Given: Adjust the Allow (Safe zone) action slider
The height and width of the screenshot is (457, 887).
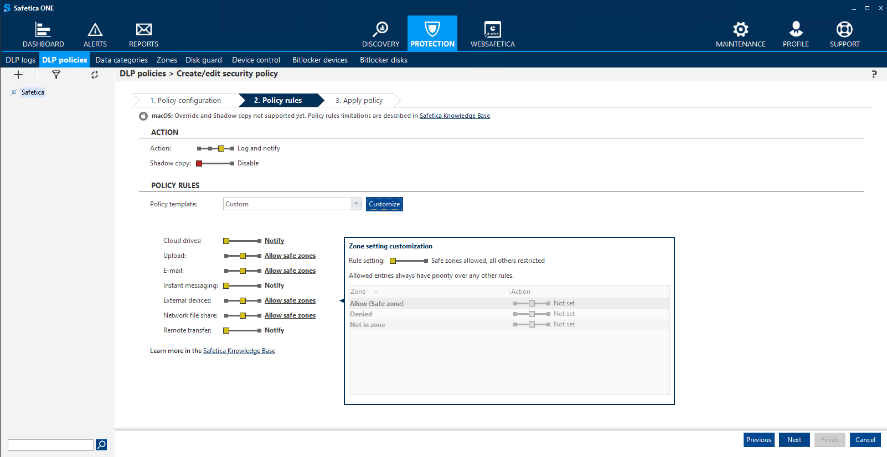Looking at the screenshot, I should (532, 303).
